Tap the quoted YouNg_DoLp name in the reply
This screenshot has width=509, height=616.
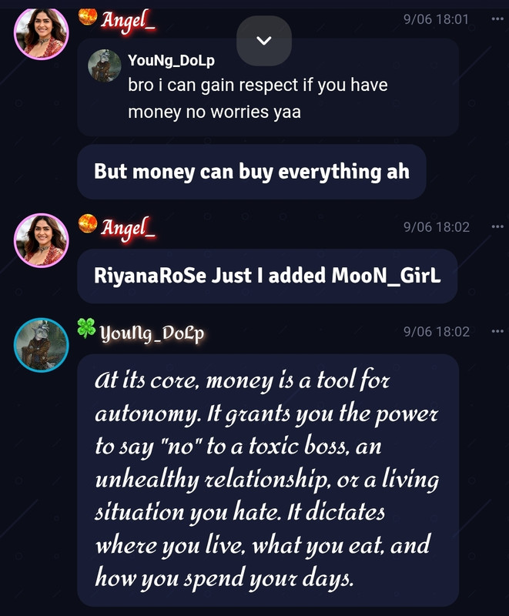coord(171,61)
